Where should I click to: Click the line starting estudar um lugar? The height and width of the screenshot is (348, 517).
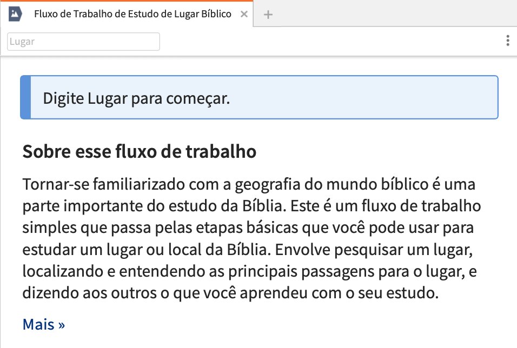click(x=248, y=250)
